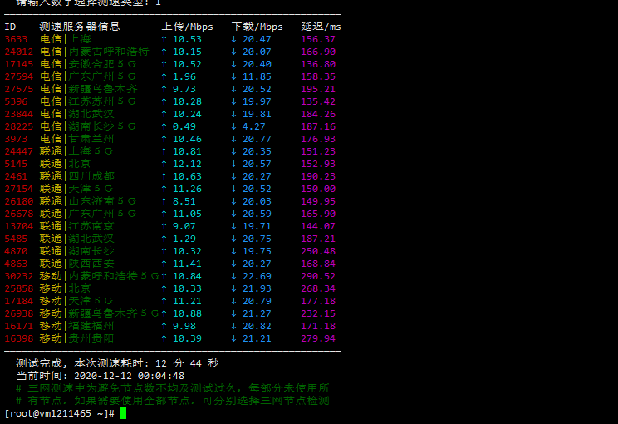Click the download value 22.69
The width and height of the screenshot is (618, 424).
(257, 276)
